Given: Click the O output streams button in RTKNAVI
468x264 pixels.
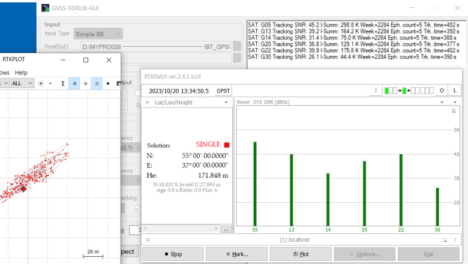Looking at the screenshot, I should click(442, 91).
